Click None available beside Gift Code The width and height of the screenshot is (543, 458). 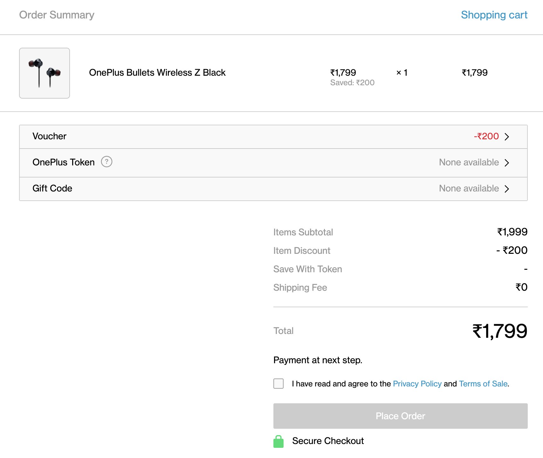pyautogui.click(x=469, y=188)
